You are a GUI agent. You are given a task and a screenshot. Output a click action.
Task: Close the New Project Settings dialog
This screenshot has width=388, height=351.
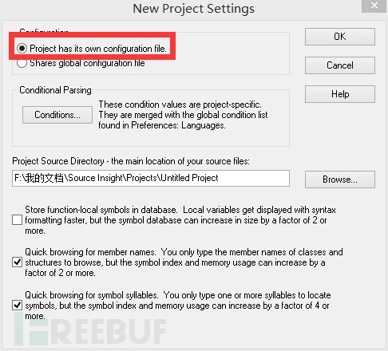click(x=374, y=6)
